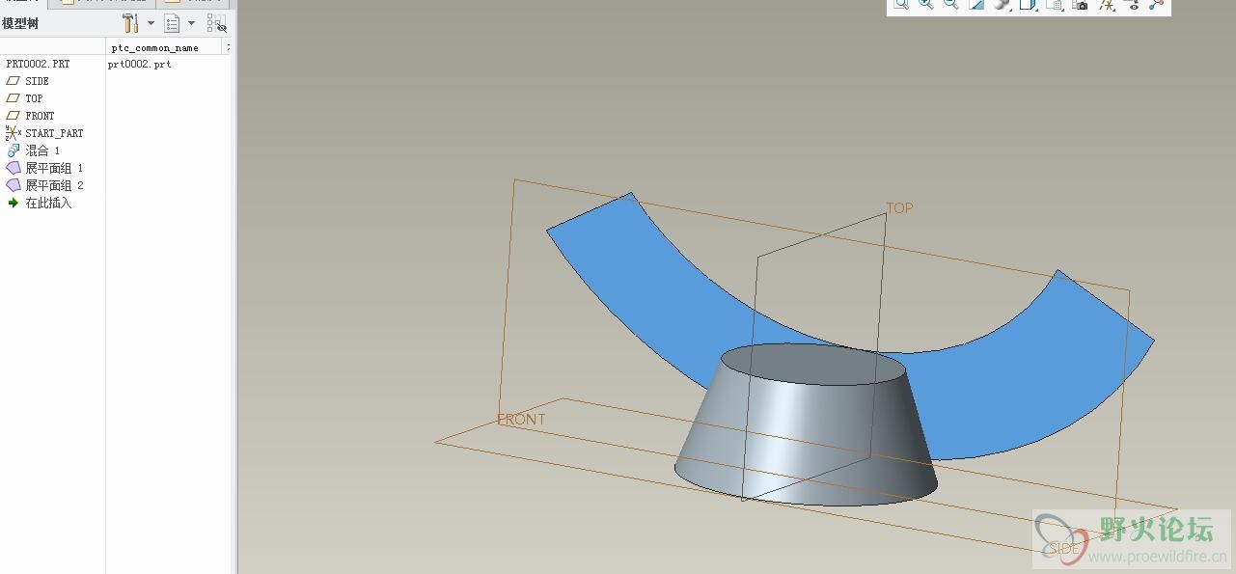Viewport: 1236px width, 574px height.
Task: Click the prt0002.prt common name cell
Action: point(140,64)
